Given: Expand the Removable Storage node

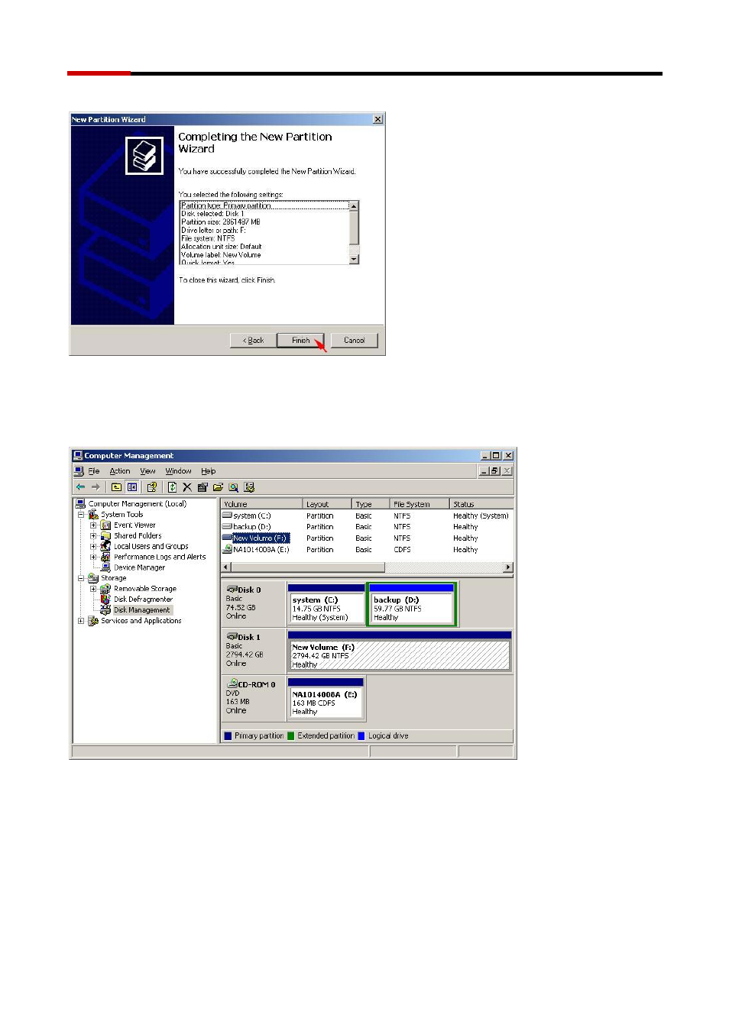Looking at the screenshot, I should (93, 589).
